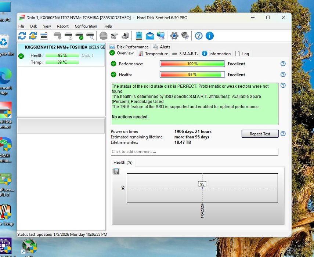Viewport: 314px width, 257px height.
Task: Click the 'No actions needed.' text
Action: (130, 117)
